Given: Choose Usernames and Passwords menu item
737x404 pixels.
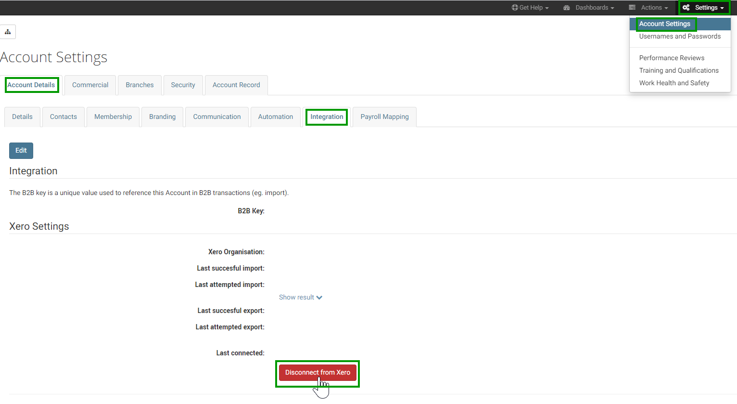Looking at the screenshot, I should click(x=679, y=37).
